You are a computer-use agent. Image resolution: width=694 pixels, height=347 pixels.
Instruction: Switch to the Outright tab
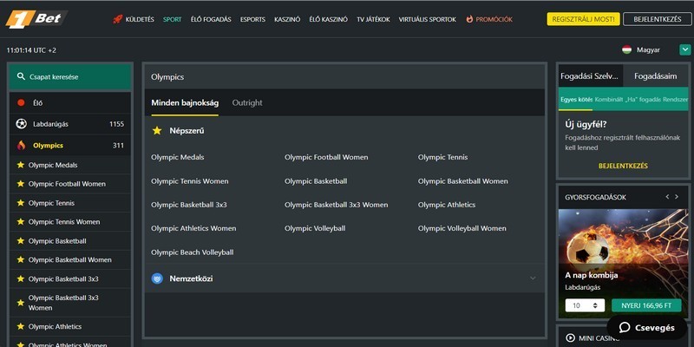coord(247,102)
